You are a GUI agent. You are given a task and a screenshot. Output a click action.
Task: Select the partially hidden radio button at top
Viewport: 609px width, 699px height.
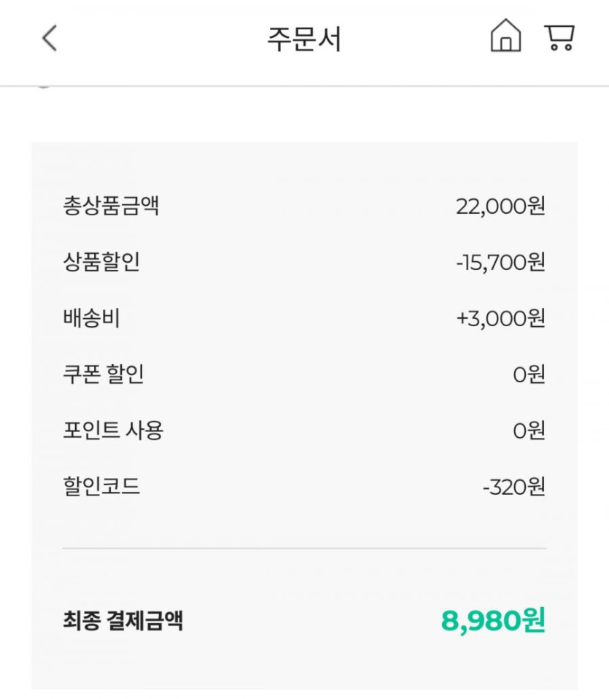[43, 86]
